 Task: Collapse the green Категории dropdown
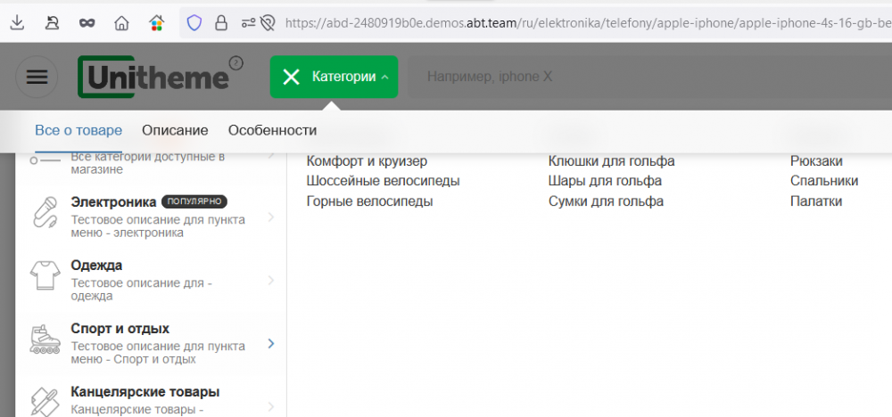point(334,78)
